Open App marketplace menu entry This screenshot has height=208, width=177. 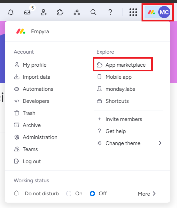coord(121,65)
